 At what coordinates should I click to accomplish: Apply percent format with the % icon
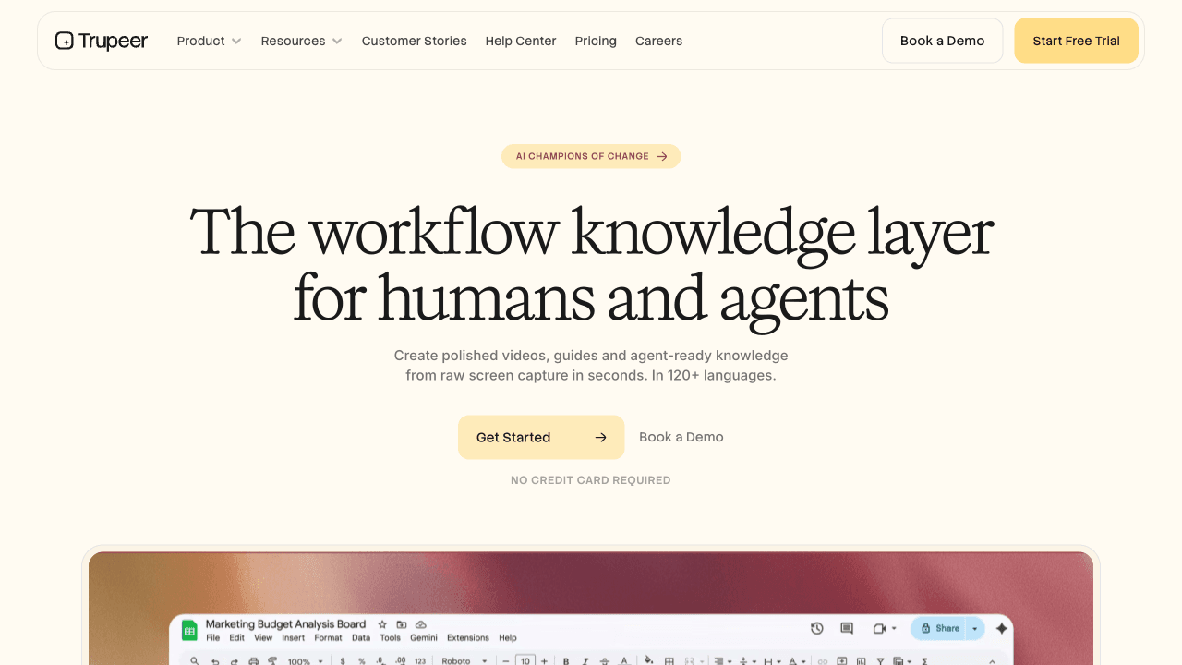(361, 661)
